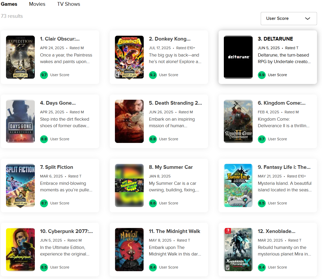Click the 8.9 score badge for DELTARUNE

click(x=262, y=75)
